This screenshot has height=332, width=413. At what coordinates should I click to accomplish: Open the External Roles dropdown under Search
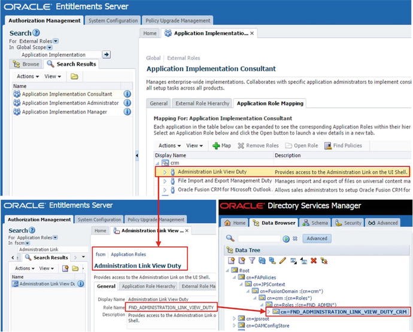tap(56, 41)
